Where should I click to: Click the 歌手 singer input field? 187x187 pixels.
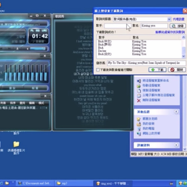click(x=118, y=26)
